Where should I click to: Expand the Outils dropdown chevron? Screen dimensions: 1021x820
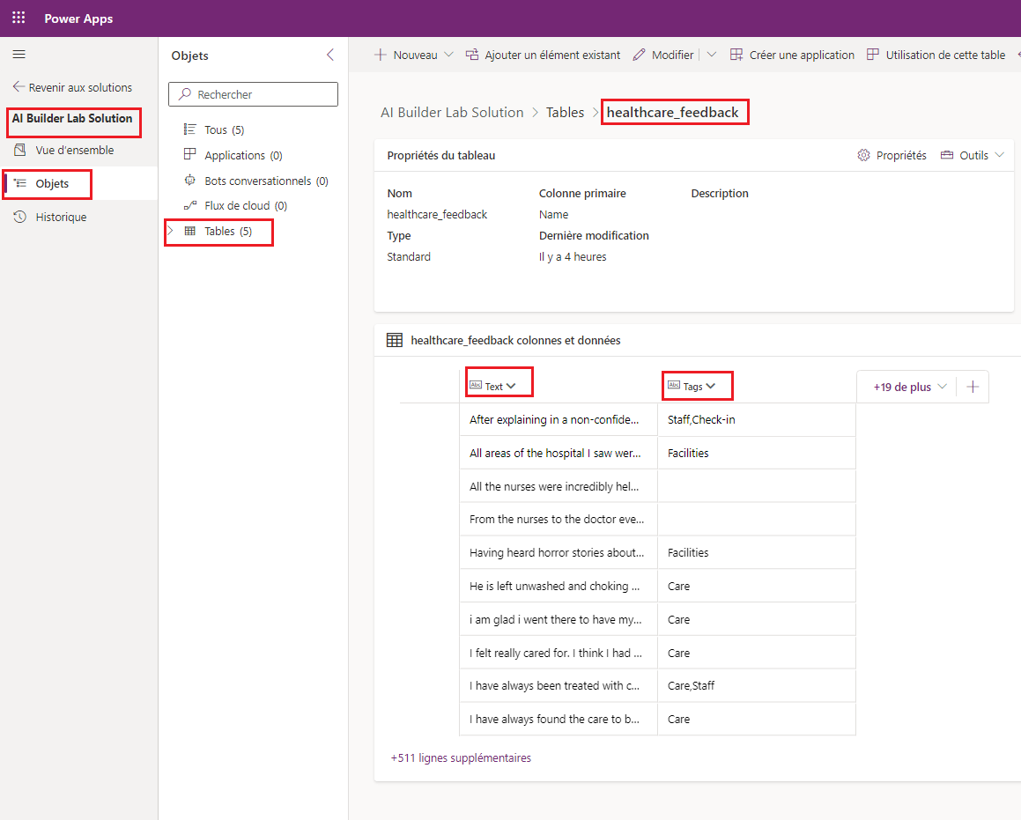click(1000, 155)
